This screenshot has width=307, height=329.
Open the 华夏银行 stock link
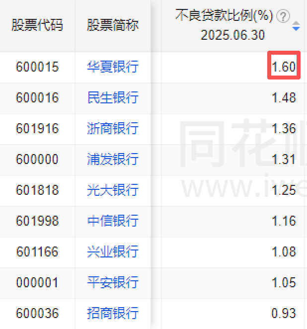pos(113,67)
